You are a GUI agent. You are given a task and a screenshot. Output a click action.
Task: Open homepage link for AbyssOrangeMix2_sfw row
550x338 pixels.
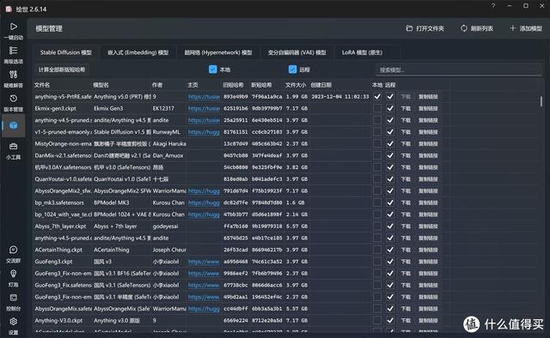click(204, 191)
